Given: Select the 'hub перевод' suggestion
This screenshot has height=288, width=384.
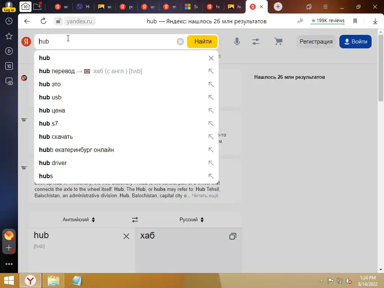Looking at the screenshot, I should tap(126, 71).
